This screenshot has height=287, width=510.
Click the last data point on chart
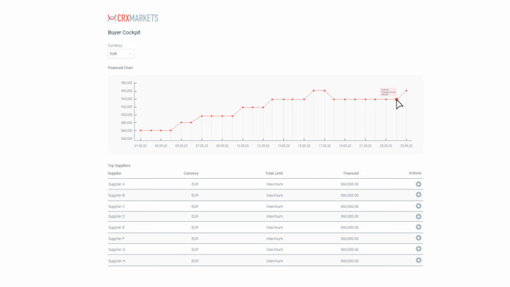coord(406,91)
